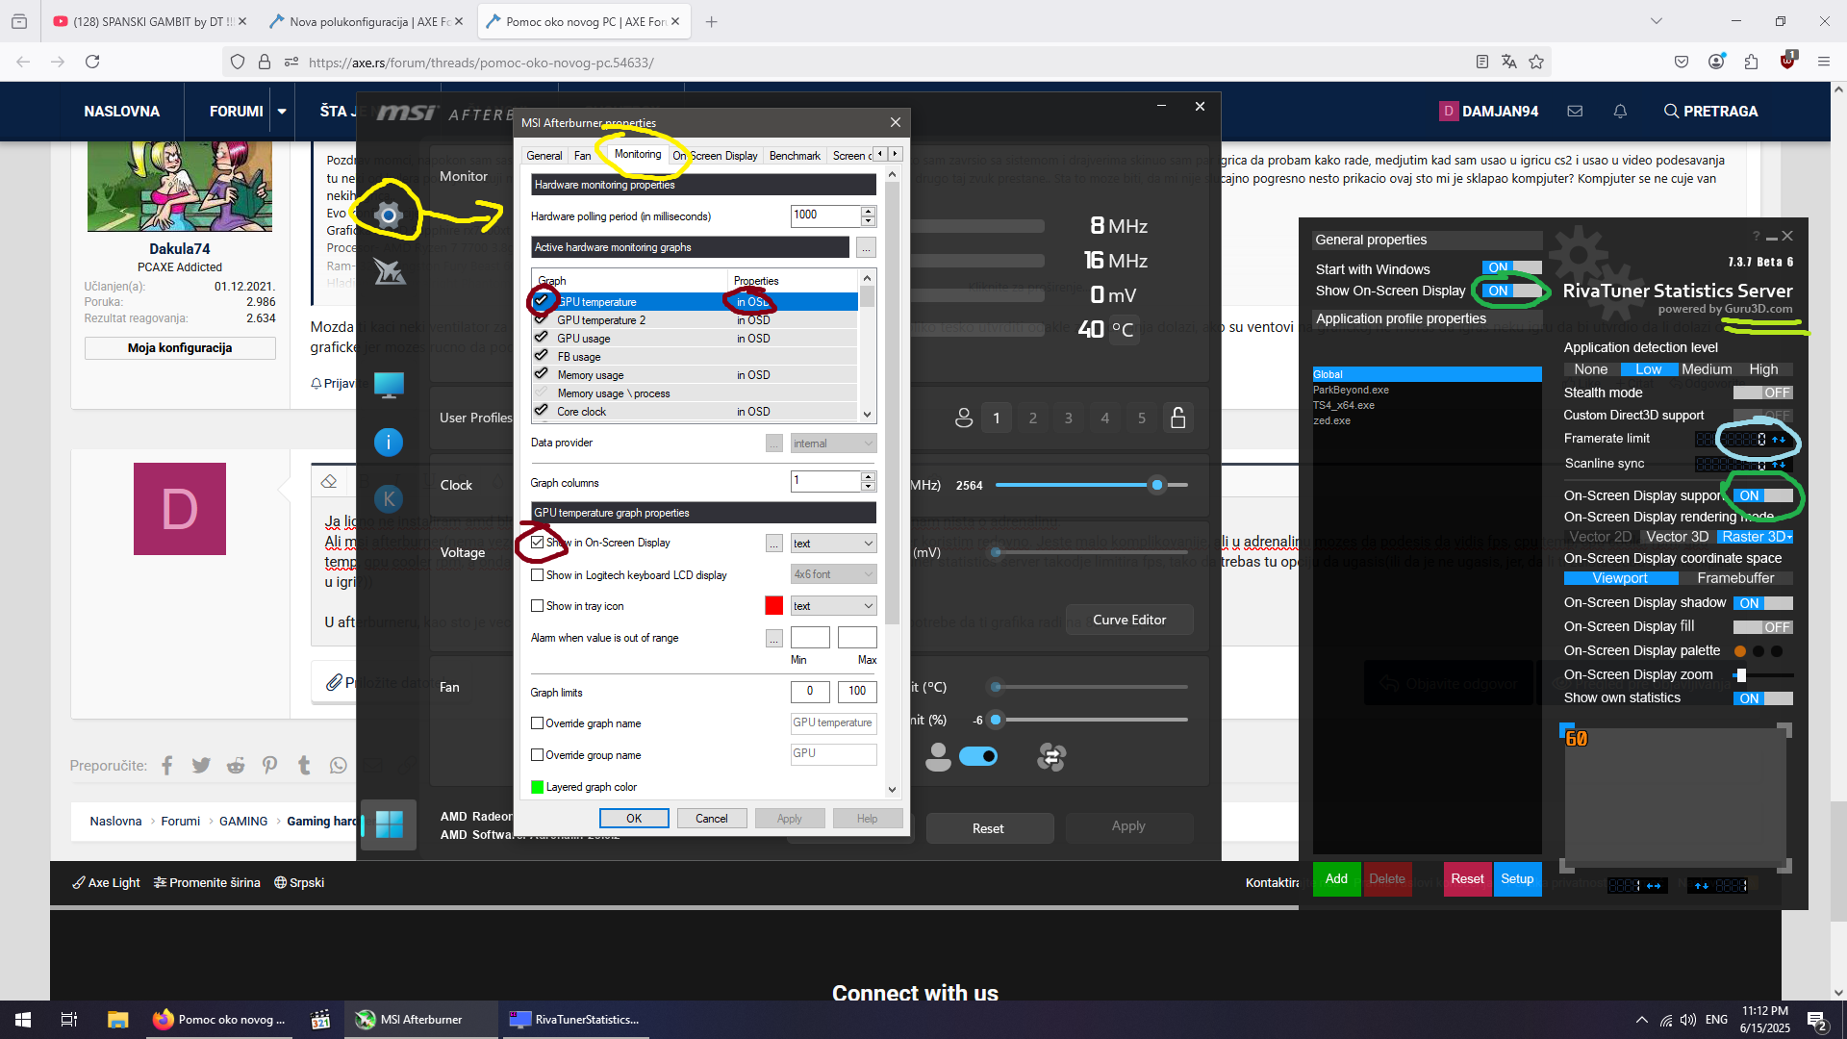Click the profile lock icon in Afterburner
The width and height of the screenshot is (1847, 1039).
pyautogui.click(x=1177, y=418)
